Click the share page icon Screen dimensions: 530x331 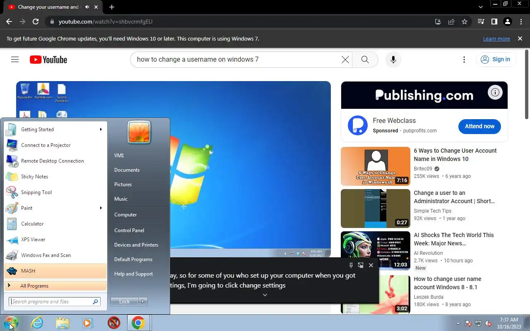tap(451, 22)
